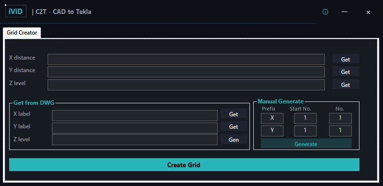Image resolution: width=383 pixels, height=186 pixels.
Task: Click the 'C2T - CAD to Tekla' title text
Action: click(63, 12)
